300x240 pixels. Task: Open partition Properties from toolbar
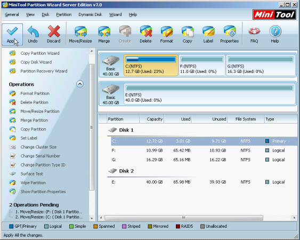pyautogui.click(x=230, y=35)
